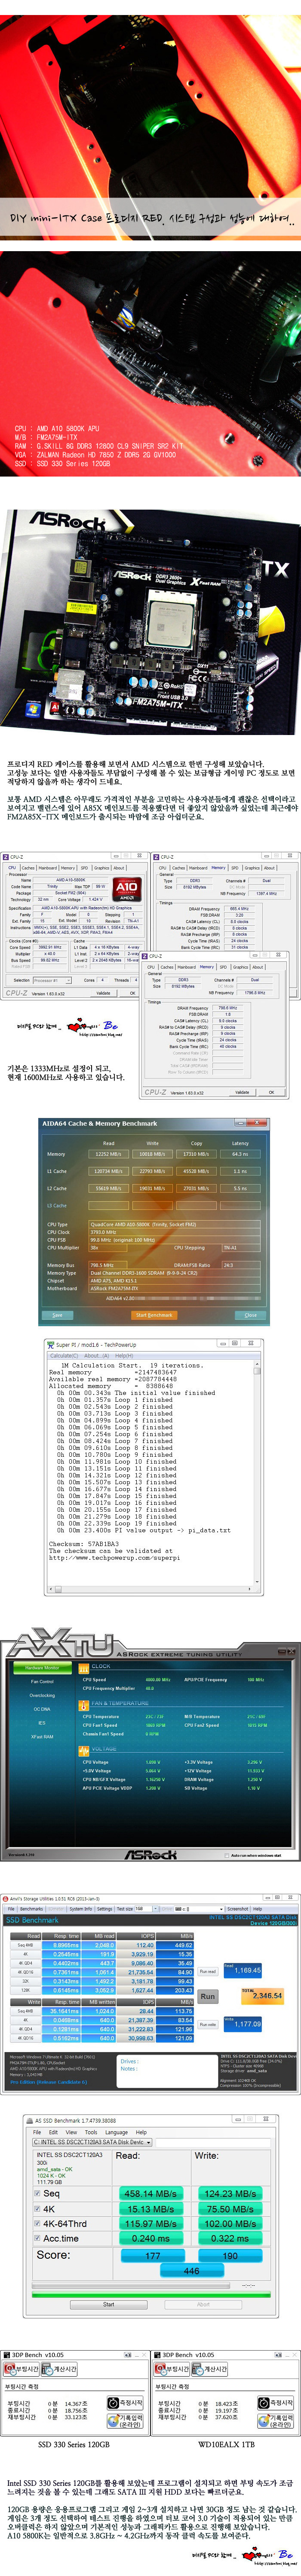This screenshot has height=2576, width=301.
Task: Click the 'WD10EALX 1TB' caption text
Action: 227,2445
